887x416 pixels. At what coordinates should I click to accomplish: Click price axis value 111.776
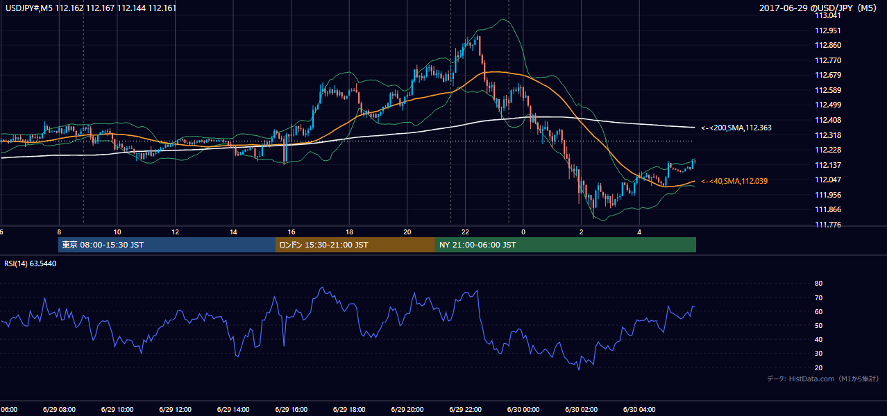click(829, 225)
